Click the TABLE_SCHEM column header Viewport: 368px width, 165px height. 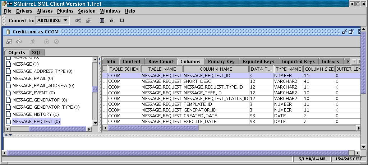pos(124,69)
